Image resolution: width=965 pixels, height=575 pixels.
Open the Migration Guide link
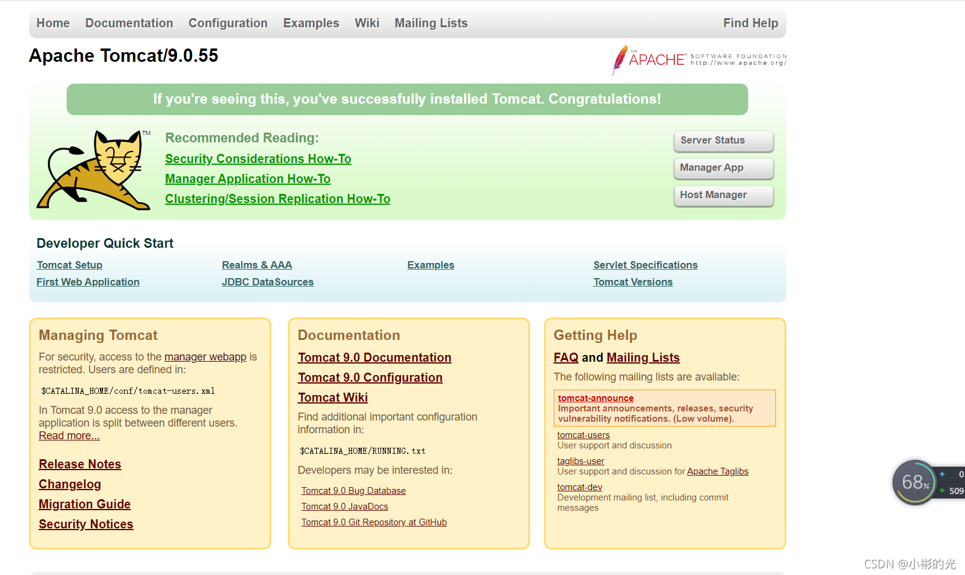(85, 504)
